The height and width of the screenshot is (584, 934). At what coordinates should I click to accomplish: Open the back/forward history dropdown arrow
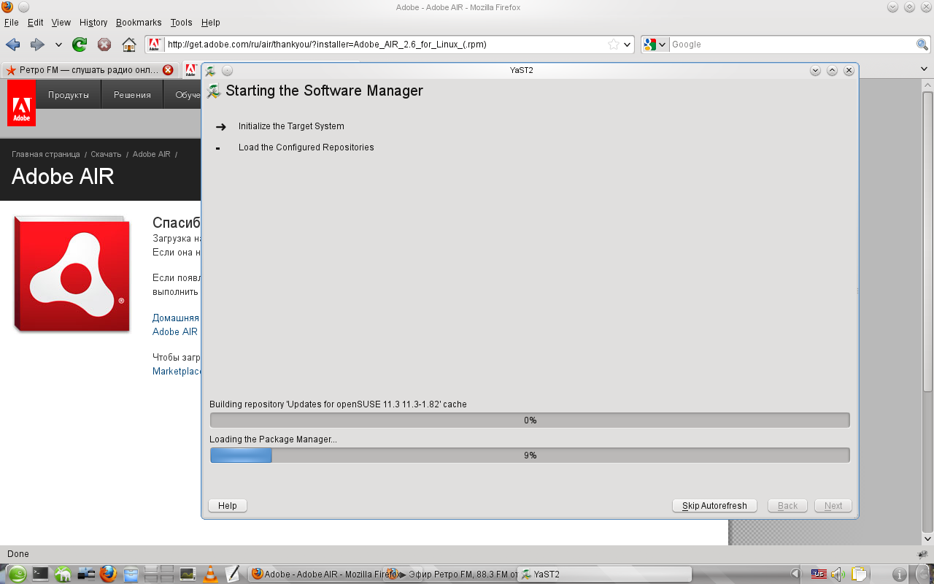58,45
